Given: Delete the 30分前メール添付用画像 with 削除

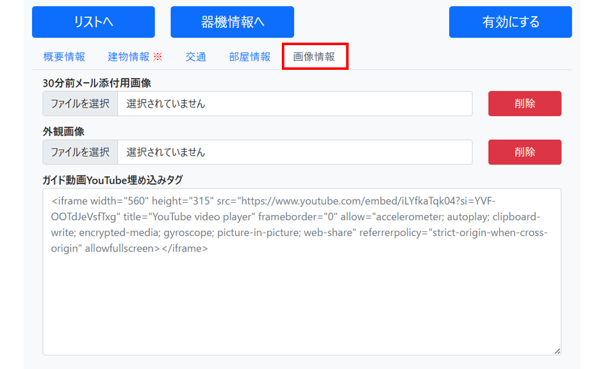Looking at the screenshot, I should 525,104.
